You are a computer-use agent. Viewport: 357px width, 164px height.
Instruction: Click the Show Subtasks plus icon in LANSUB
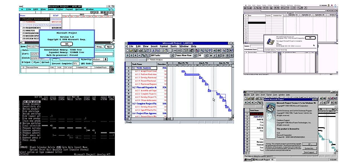135,55
